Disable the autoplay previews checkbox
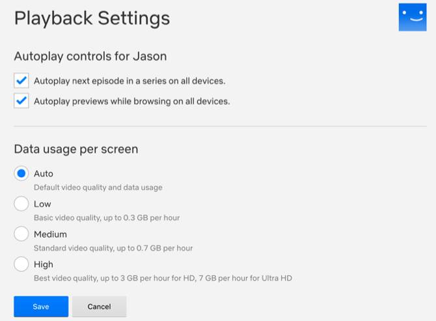The height and width of the screenshot is (321, 436). [21, 101]
